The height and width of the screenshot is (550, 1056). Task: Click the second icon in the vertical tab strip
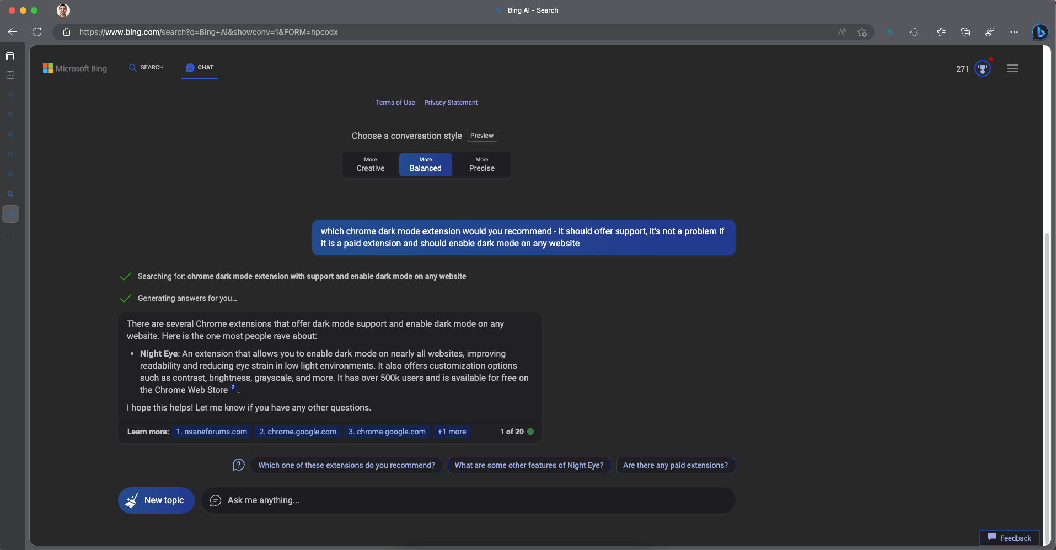[x=10, y=75]
